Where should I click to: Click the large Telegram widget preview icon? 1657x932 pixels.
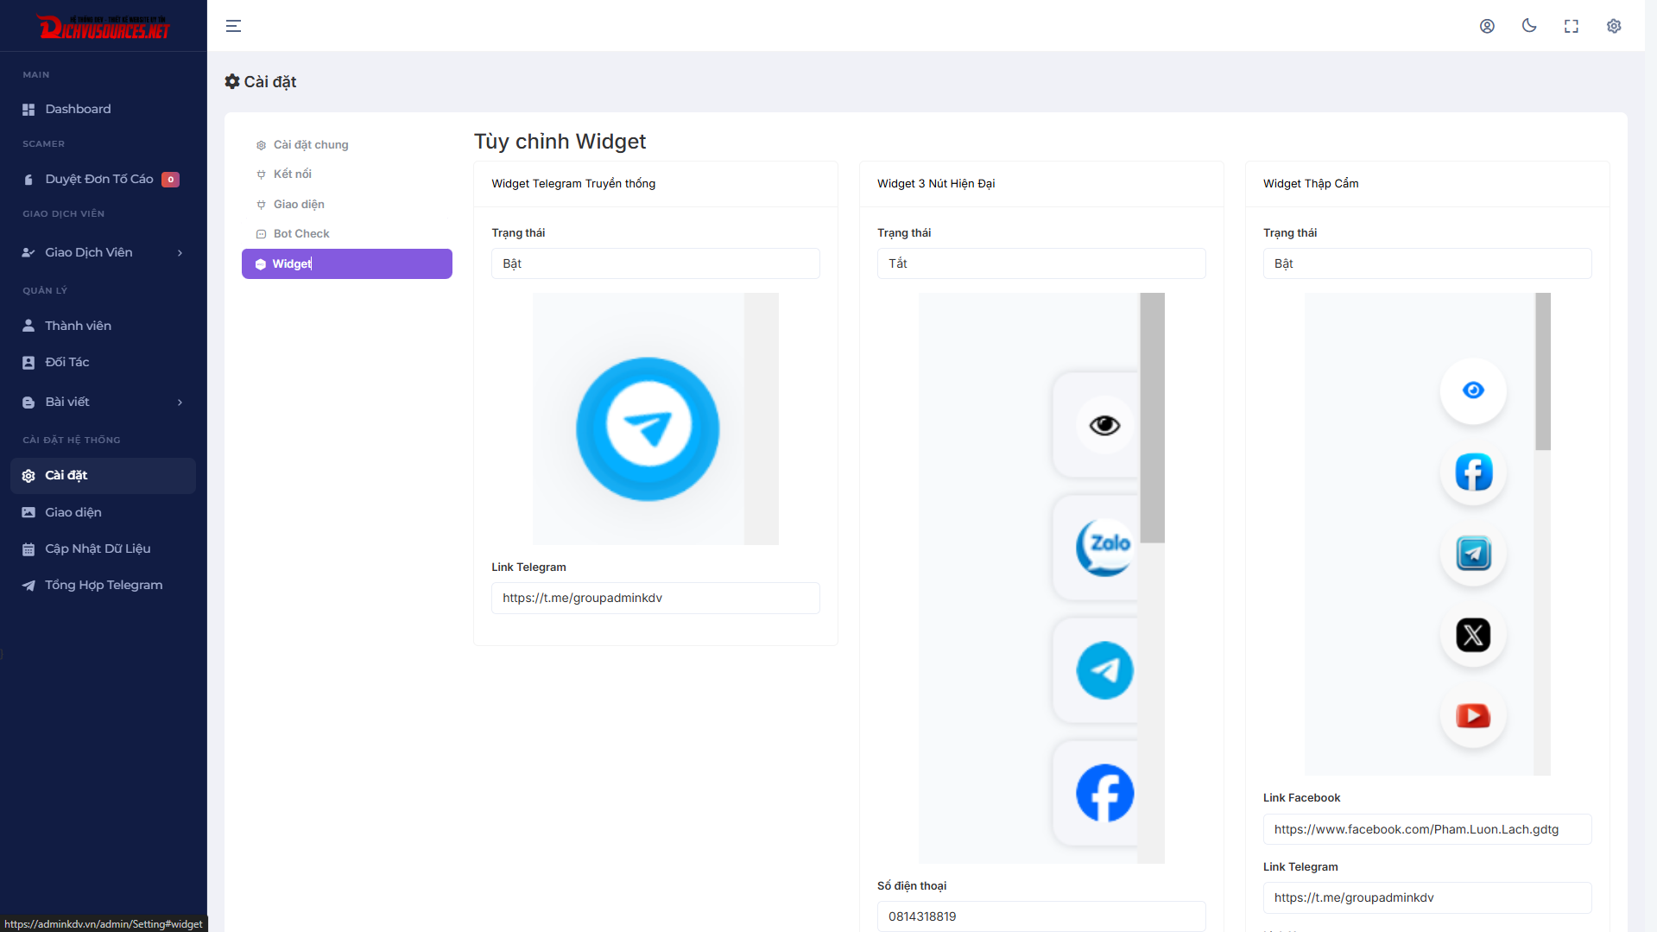[x=648, y=428]
